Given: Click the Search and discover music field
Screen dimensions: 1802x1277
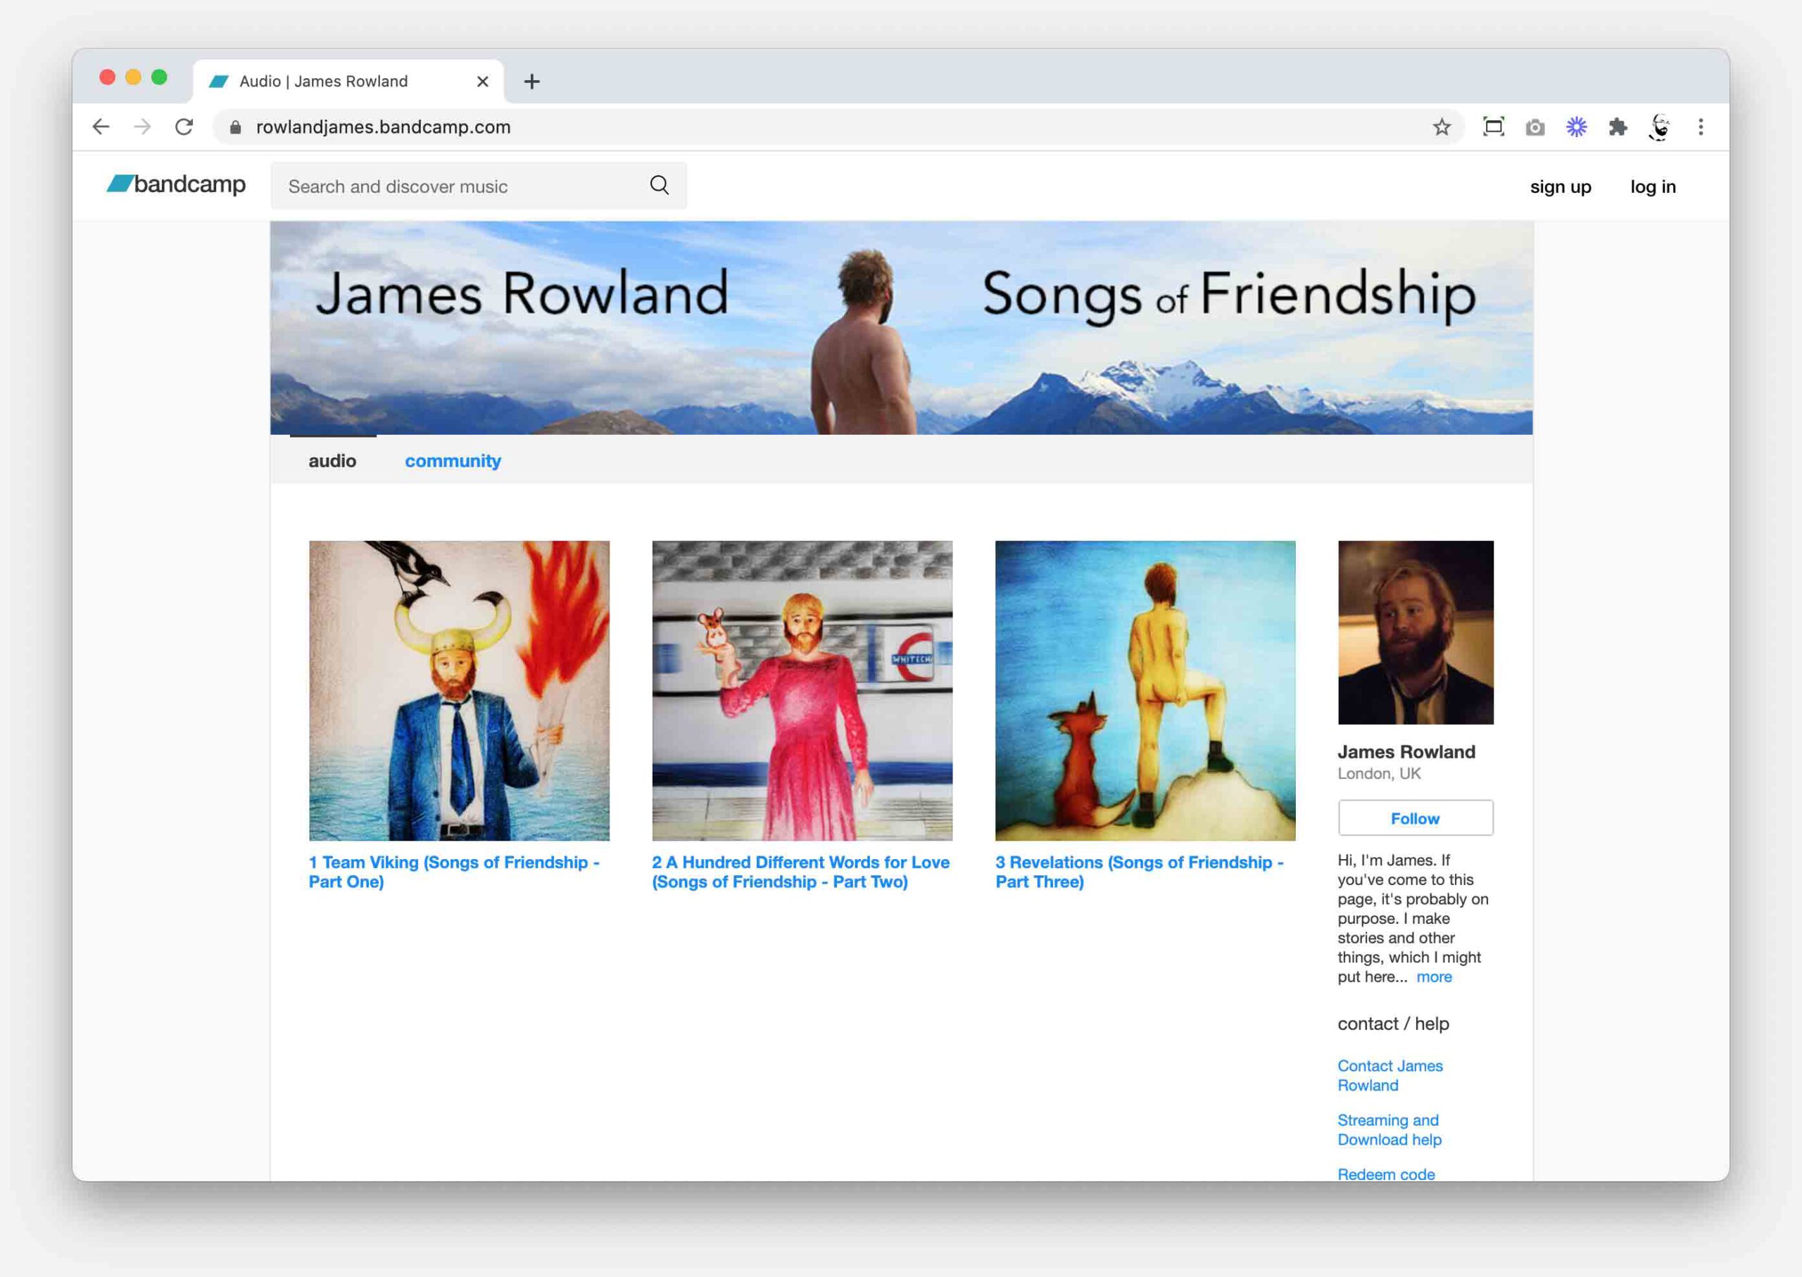Looking at the screenshot, I should (478, 186).
